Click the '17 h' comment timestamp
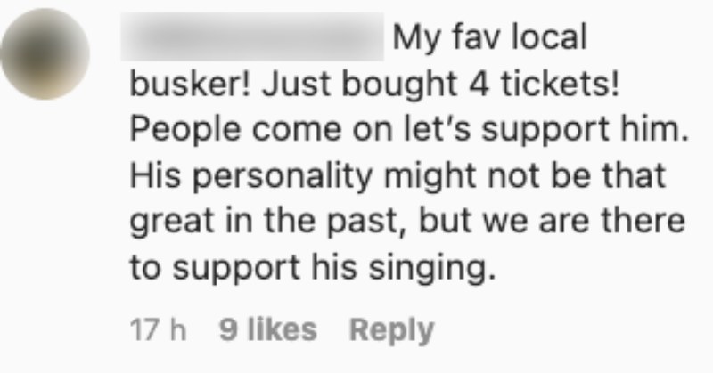713x373 pixels. pyautogui.click(x=158, y=330)
